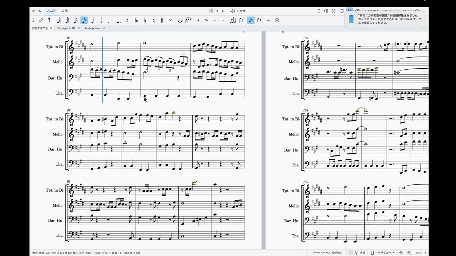
Task: Flip note direction
Action: (241, 20)
